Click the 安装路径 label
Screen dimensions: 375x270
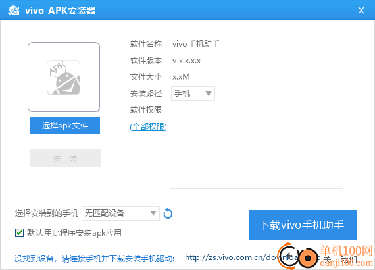point(146,94)
